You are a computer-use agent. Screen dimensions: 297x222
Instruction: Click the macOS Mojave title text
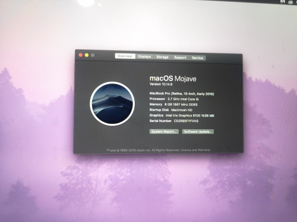point(173,78)
